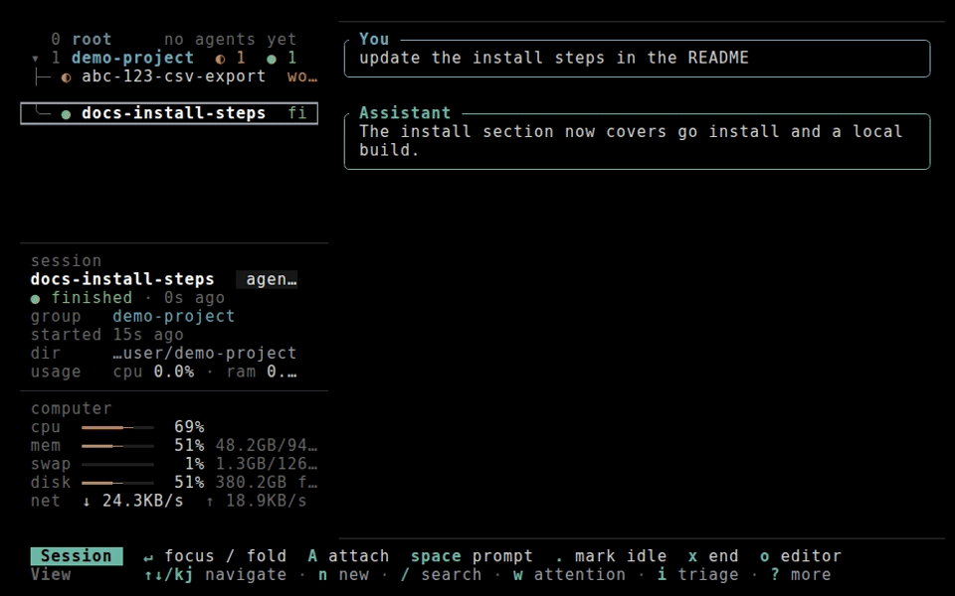The image size is (955, 596).
Task: Click the 'no agents yet' label
Action: pyautogui.click(x=230, y=40)
